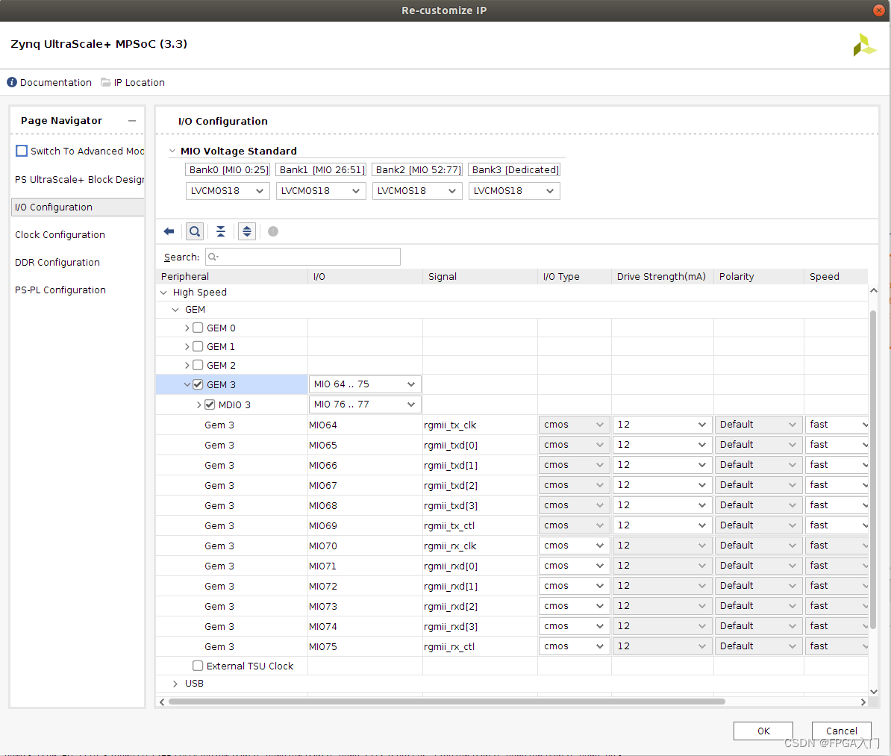Open I/O Type dropdown for MIO75

pos(574,646)
